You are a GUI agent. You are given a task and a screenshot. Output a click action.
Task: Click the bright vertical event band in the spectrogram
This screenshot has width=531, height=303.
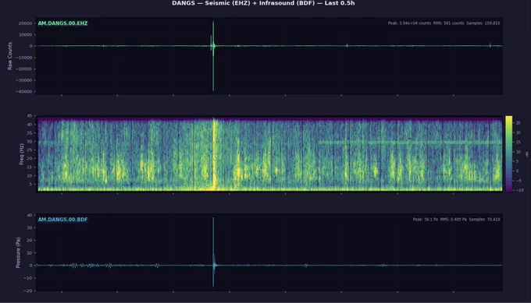[x=214, y=154]
